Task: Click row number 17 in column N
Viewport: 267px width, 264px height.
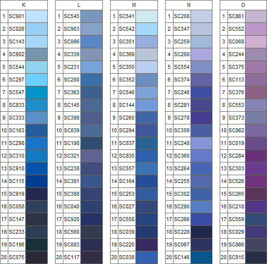Action: 169,219
